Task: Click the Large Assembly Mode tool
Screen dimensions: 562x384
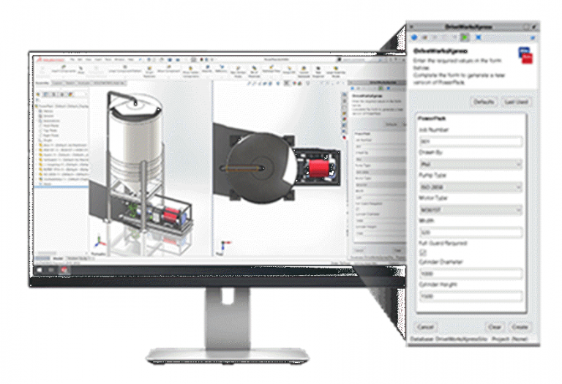Action: click(x=336, y=71)
